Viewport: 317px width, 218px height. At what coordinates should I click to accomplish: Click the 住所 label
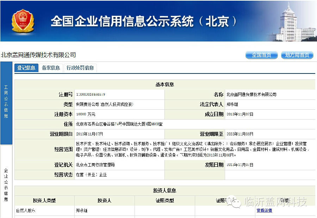(68, 124)
